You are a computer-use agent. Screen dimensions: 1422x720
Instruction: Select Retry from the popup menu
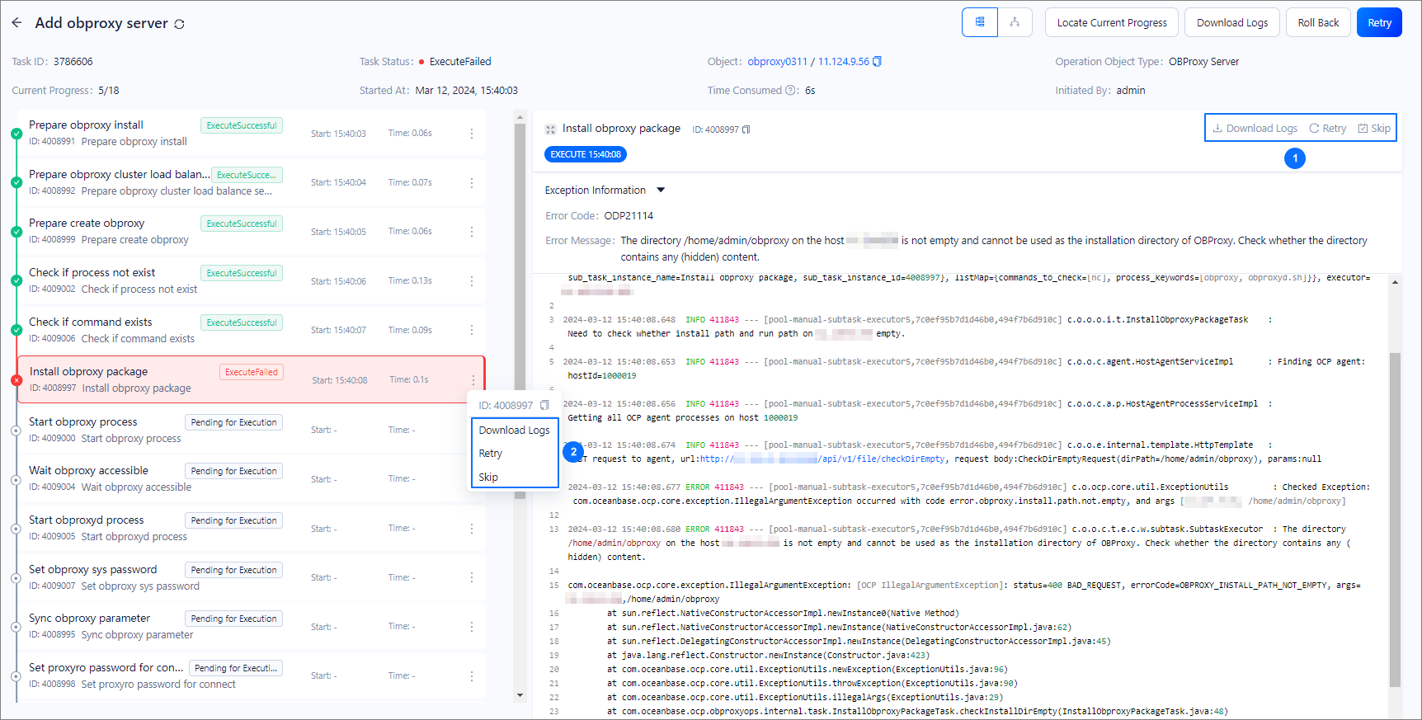tap(491, 454)
